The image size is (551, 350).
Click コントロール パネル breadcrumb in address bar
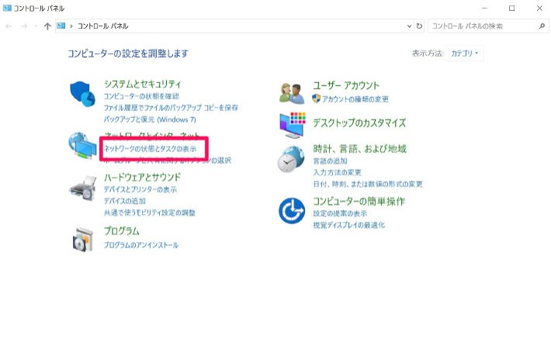pos(103,26)
